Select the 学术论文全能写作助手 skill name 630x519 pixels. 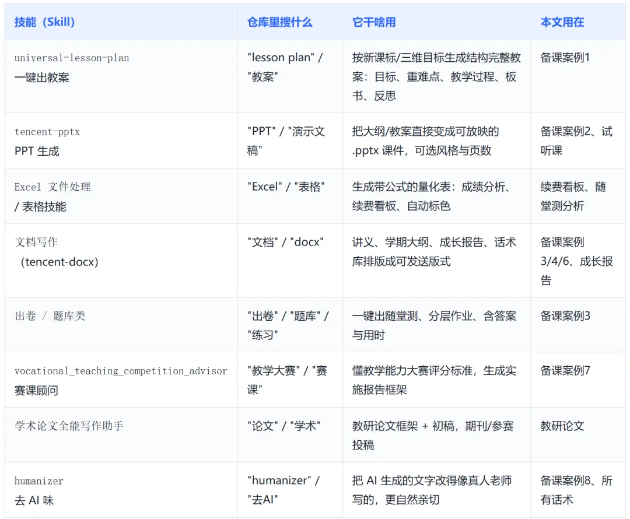(x=69, y=426)
